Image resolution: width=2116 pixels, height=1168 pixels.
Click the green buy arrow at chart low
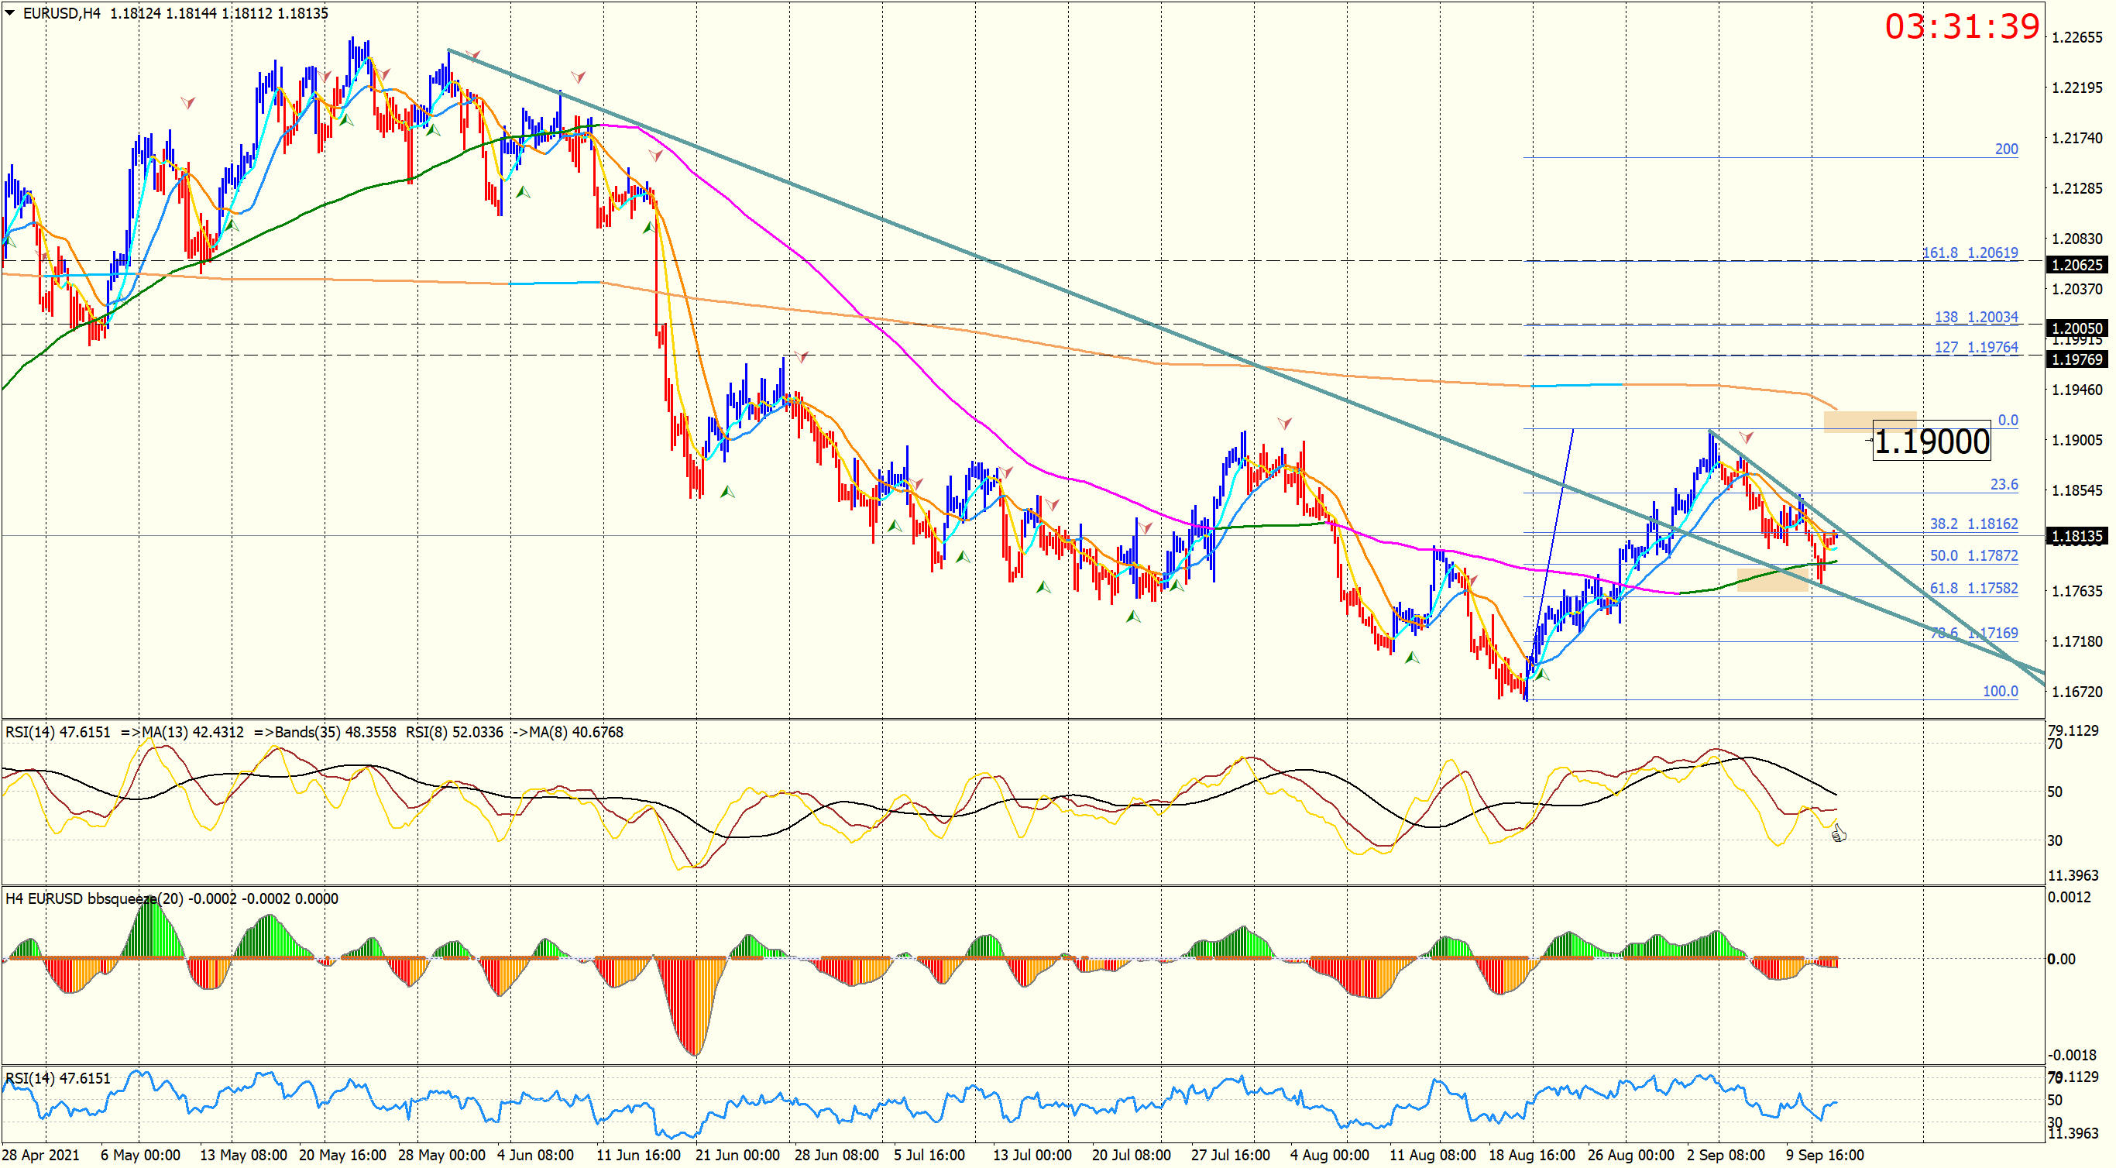tap(1542, 675)
